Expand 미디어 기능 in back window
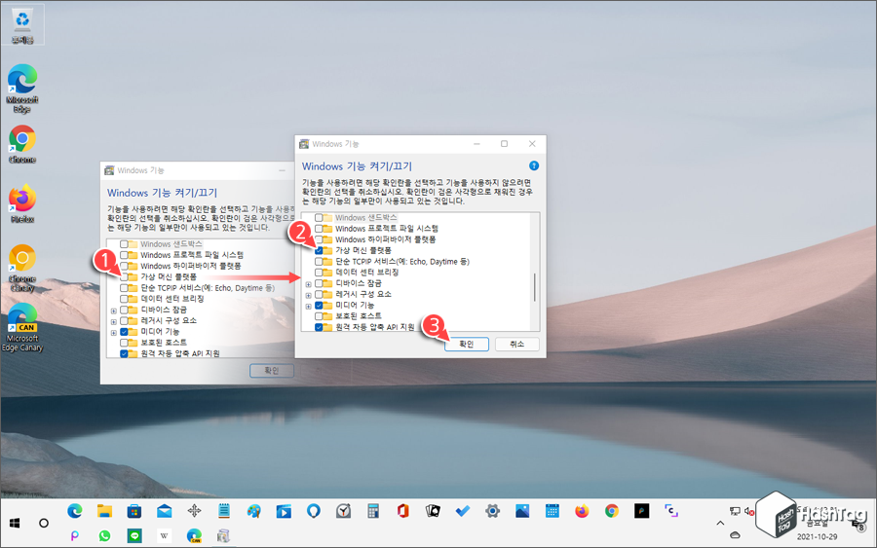 [x=114, y=332]
